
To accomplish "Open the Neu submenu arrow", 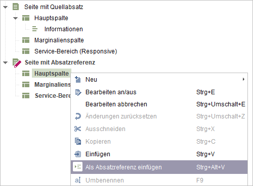I will (x=243, y=79).
